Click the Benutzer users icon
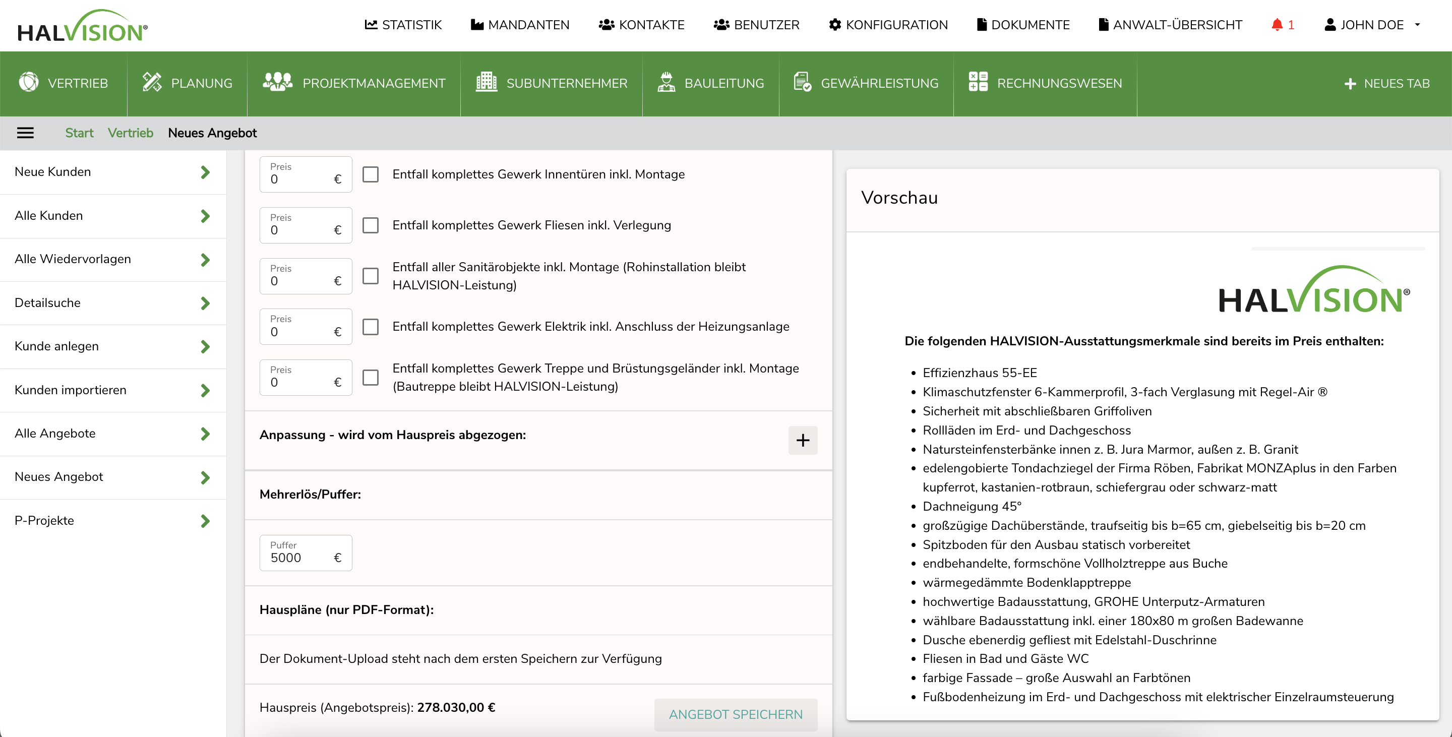The height and width of the screenshot is (737, 1452). [721, 25]
